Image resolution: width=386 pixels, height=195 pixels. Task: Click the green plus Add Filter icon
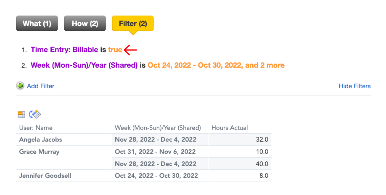click(x=20, y=86)
